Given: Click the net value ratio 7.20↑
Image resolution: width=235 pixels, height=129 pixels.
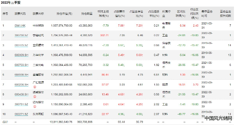Looking at the screenshot, I should pyautogui.click(x=140, y=26).
